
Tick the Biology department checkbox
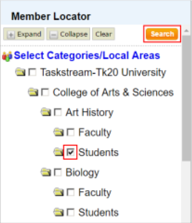(x=58, y=172)
